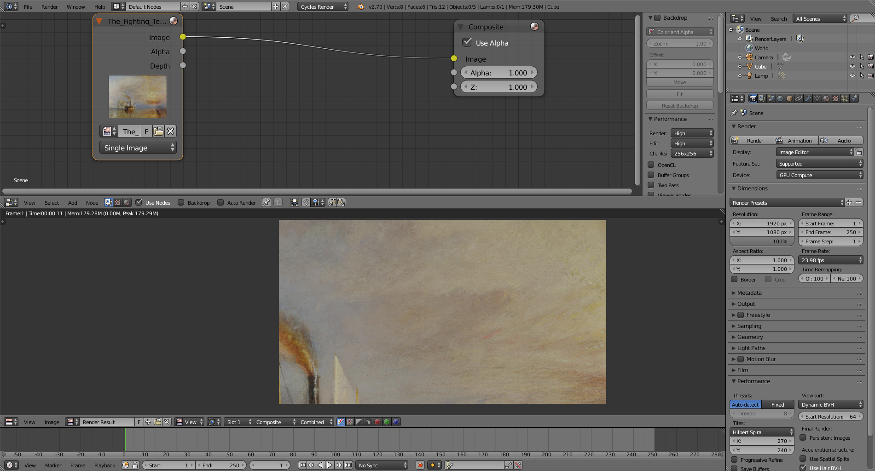Show the blue channel in the image editor
Image resolution: width=875 pixels, height=471 pixels.
click(x=396, y=422)
